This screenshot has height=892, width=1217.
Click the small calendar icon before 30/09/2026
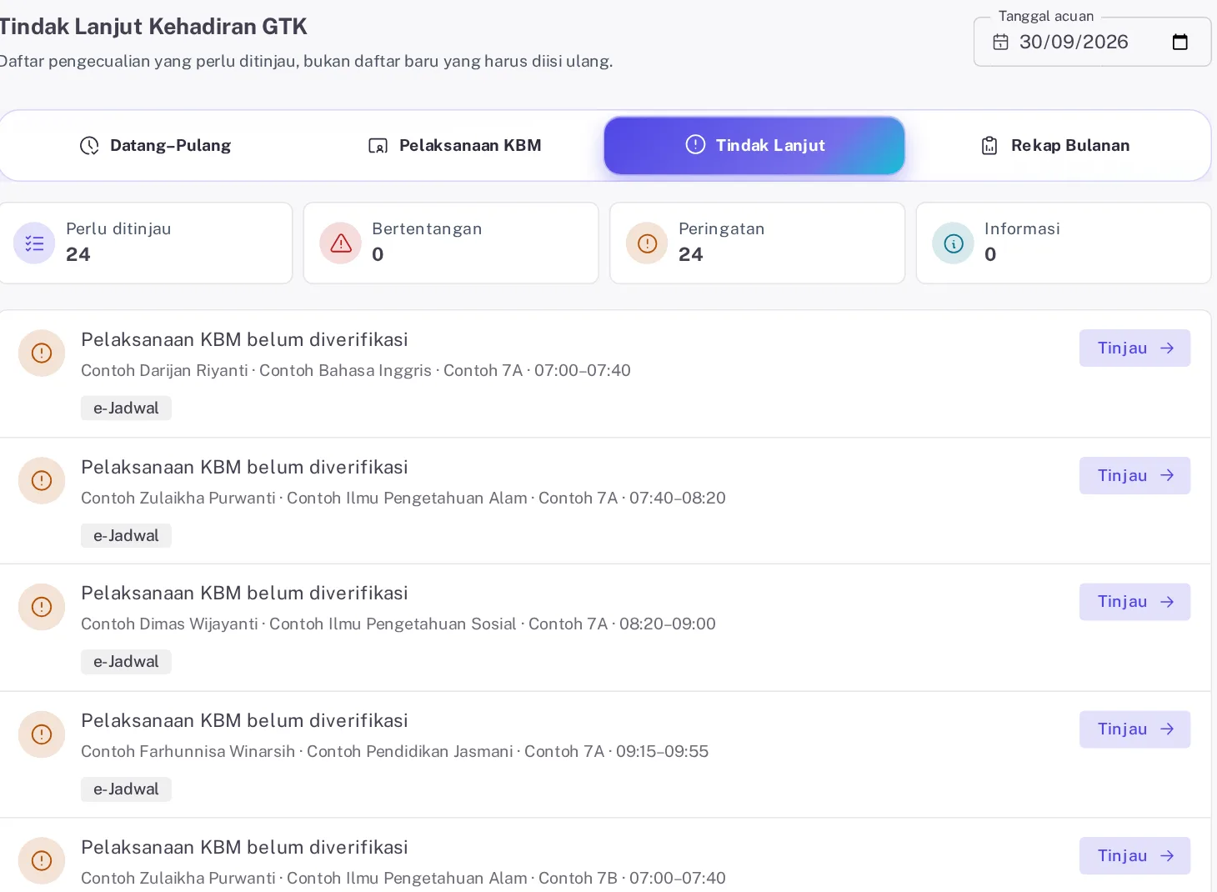(1000, 43)
